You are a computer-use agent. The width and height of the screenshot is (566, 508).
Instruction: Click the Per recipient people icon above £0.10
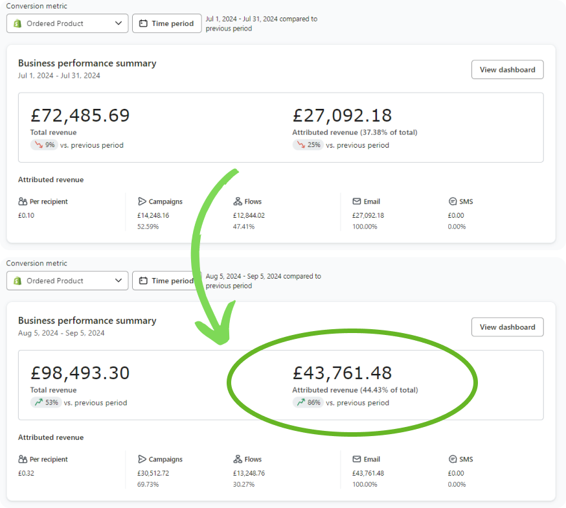coord(23,202)
